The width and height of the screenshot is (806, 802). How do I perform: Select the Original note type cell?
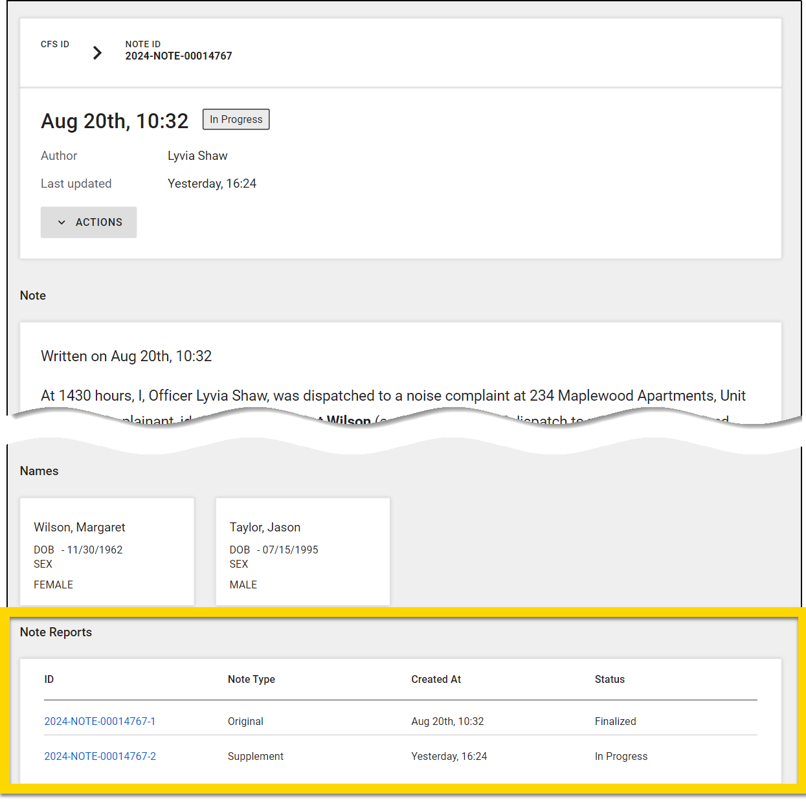(245, 721)
